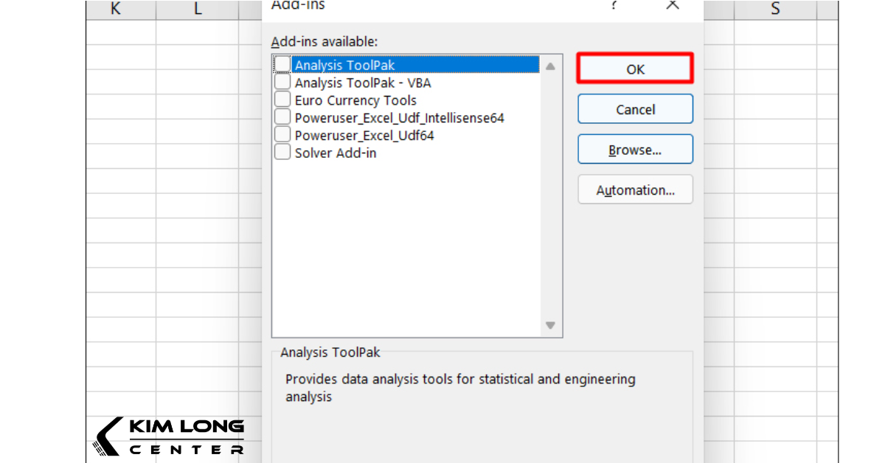Check the Analysis ToolPak - VBA add-in
Screen dimensions: 885x463
[x=282, y=83]
